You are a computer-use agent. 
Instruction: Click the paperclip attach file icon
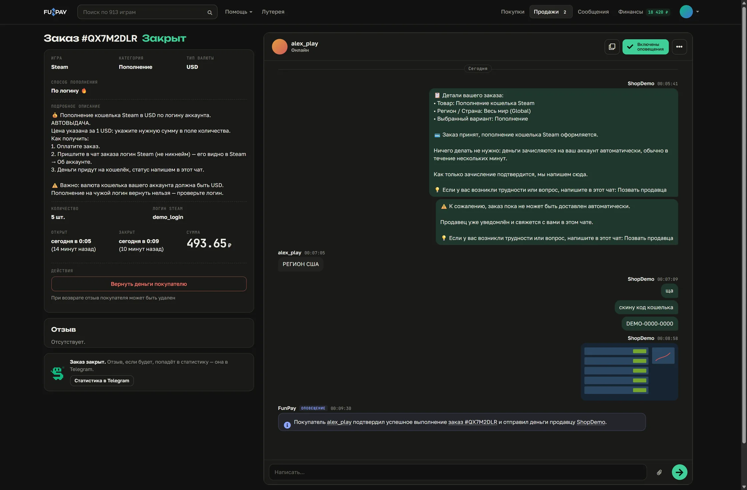tap(659, 472)
